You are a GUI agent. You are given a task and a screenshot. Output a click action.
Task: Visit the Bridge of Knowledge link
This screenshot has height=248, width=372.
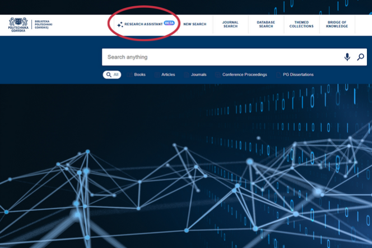337,24
